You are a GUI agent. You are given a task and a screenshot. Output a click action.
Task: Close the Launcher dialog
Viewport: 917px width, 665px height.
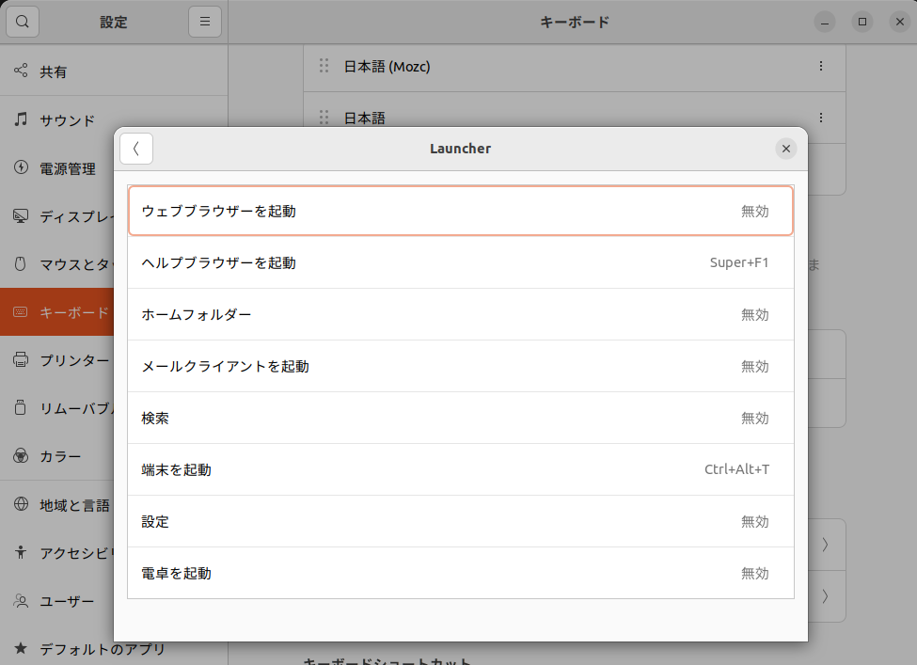(x=786, y=149)
